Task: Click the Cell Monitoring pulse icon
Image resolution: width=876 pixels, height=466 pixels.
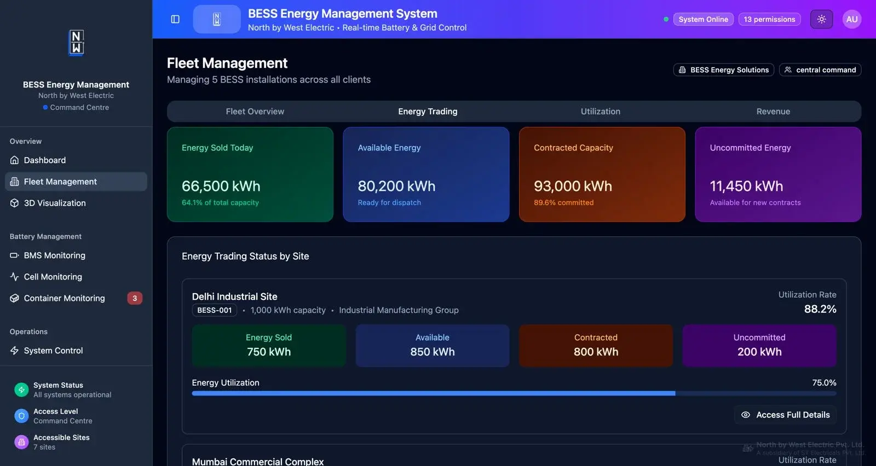Action: pyautogui.click(x=15, y=277)
